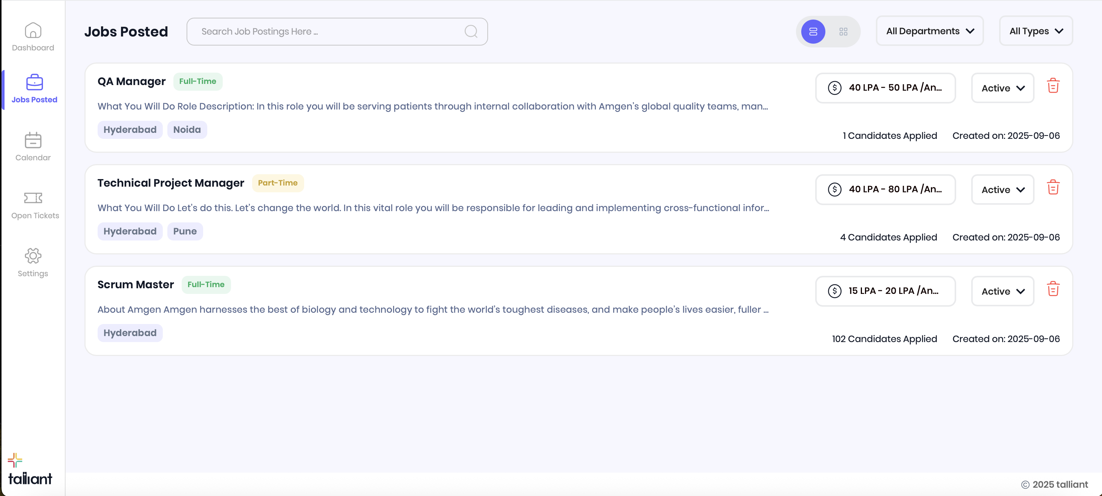Viewport: 1102px width, 496px height.
Task: Switch to list view layout
Action: click(x=813, y=32)
